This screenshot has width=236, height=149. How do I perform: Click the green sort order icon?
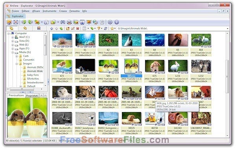tap(92, 28)
